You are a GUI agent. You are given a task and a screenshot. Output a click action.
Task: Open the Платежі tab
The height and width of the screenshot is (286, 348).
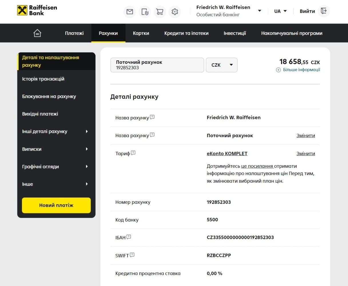[74, 33]
